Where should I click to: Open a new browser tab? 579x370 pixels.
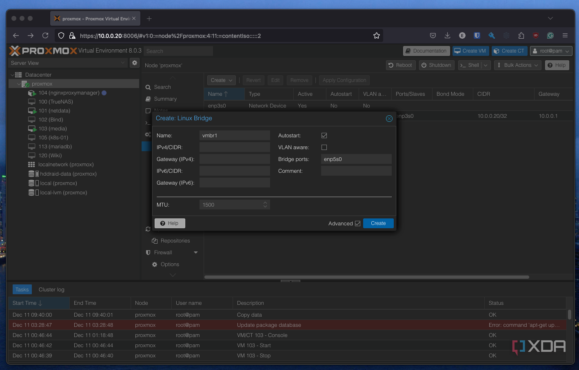tap(149, 18)
